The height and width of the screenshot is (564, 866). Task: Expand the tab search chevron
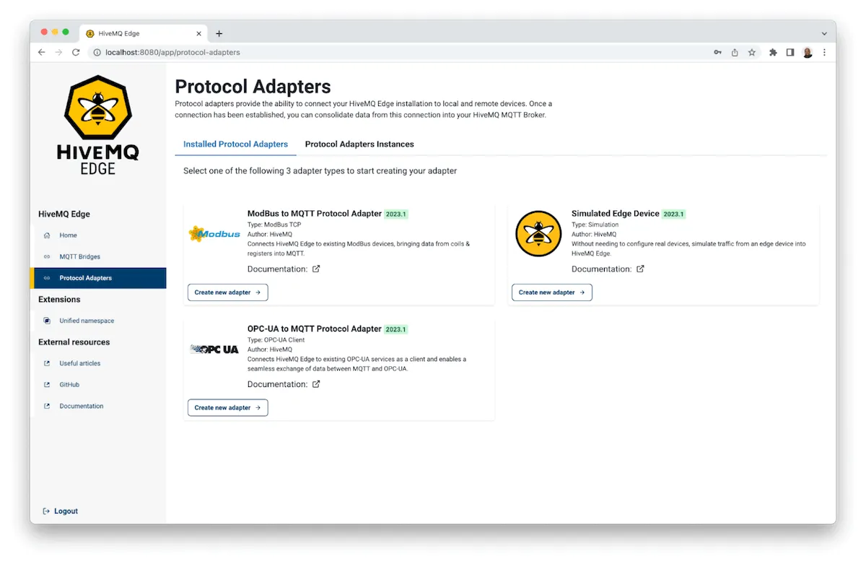824,33
